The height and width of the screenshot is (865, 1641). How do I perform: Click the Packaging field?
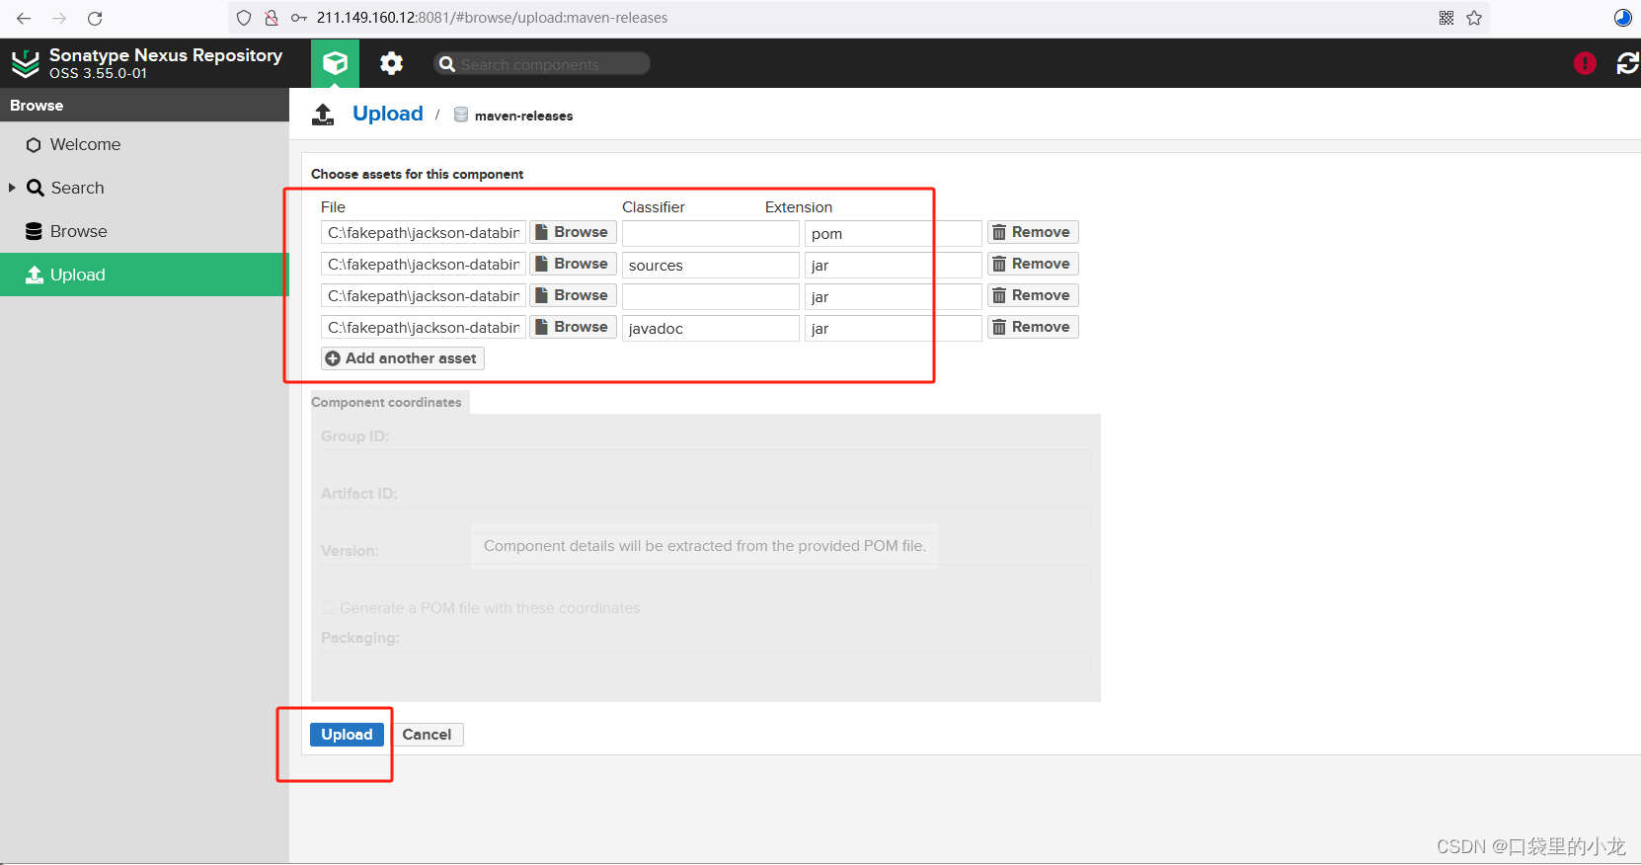tap(706, 664)
